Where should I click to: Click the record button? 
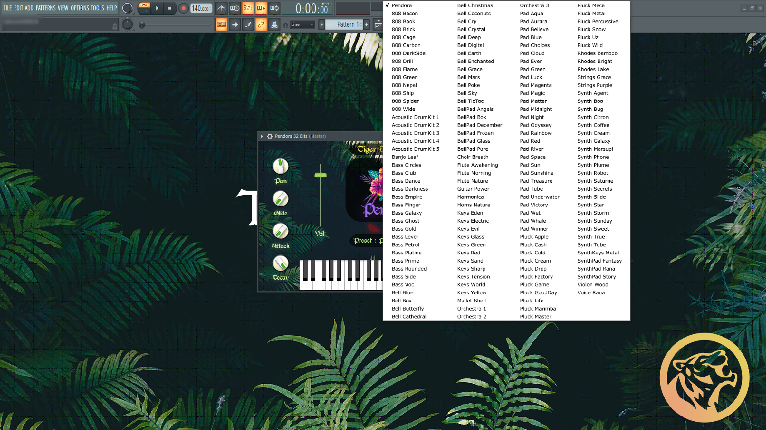pyautogui.click(x=183, y=8)
